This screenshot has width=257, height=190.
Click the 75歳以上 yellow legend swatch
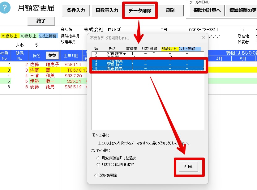[x=9, y=36]
